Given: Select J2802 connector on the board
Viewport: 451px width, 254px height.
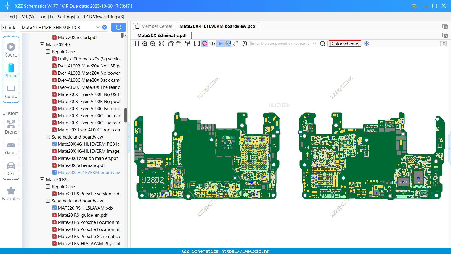Looking at the screenshot, I should 154,180.
